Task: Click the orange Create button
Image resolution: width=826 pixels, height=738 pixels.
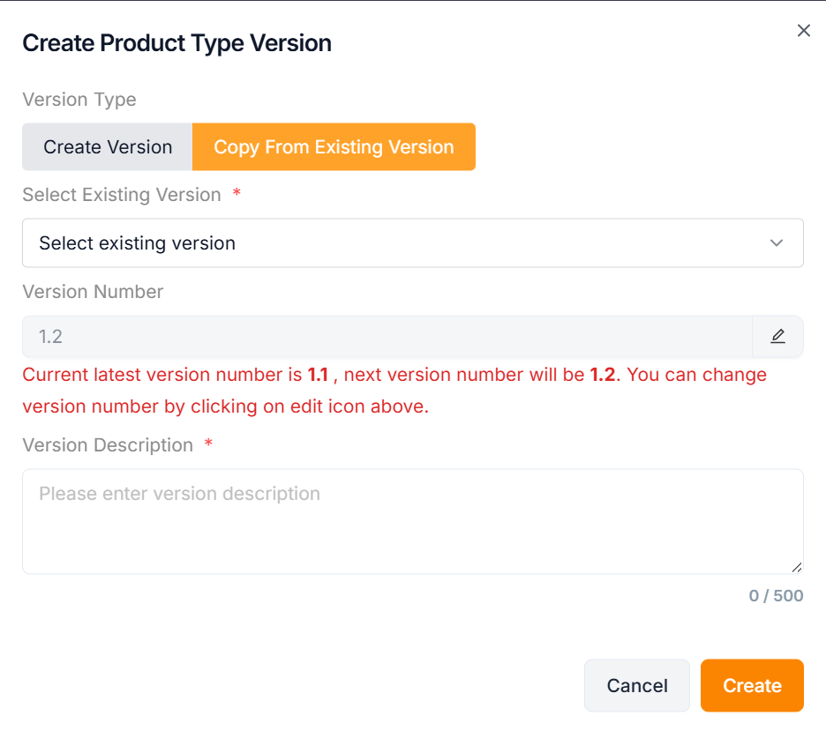Action: pyautogui.click(x=752, y=686)
